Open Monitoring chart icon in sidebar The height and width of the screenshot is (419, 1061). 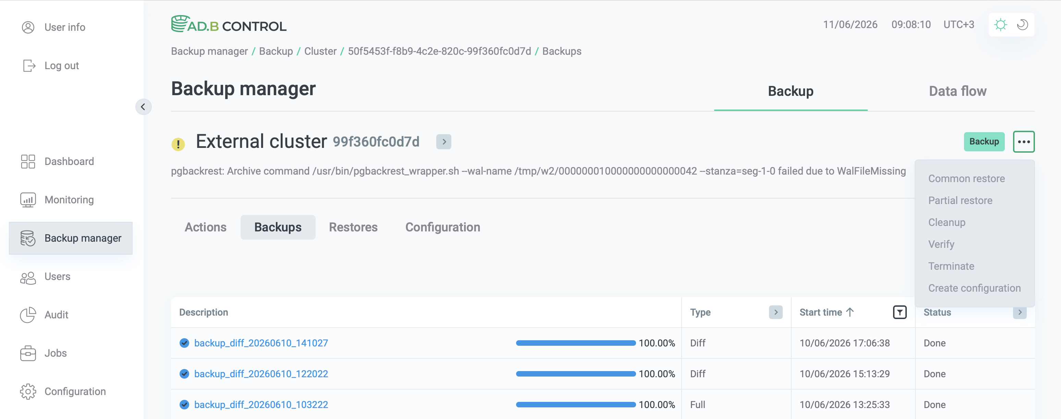point(28,200)
